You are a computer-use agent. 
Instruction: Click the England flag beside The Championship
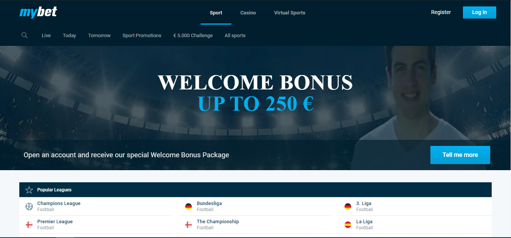point(189,225)
